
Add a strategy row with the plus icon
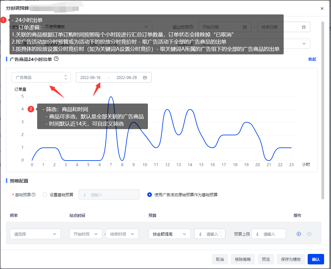coord(299,234)
